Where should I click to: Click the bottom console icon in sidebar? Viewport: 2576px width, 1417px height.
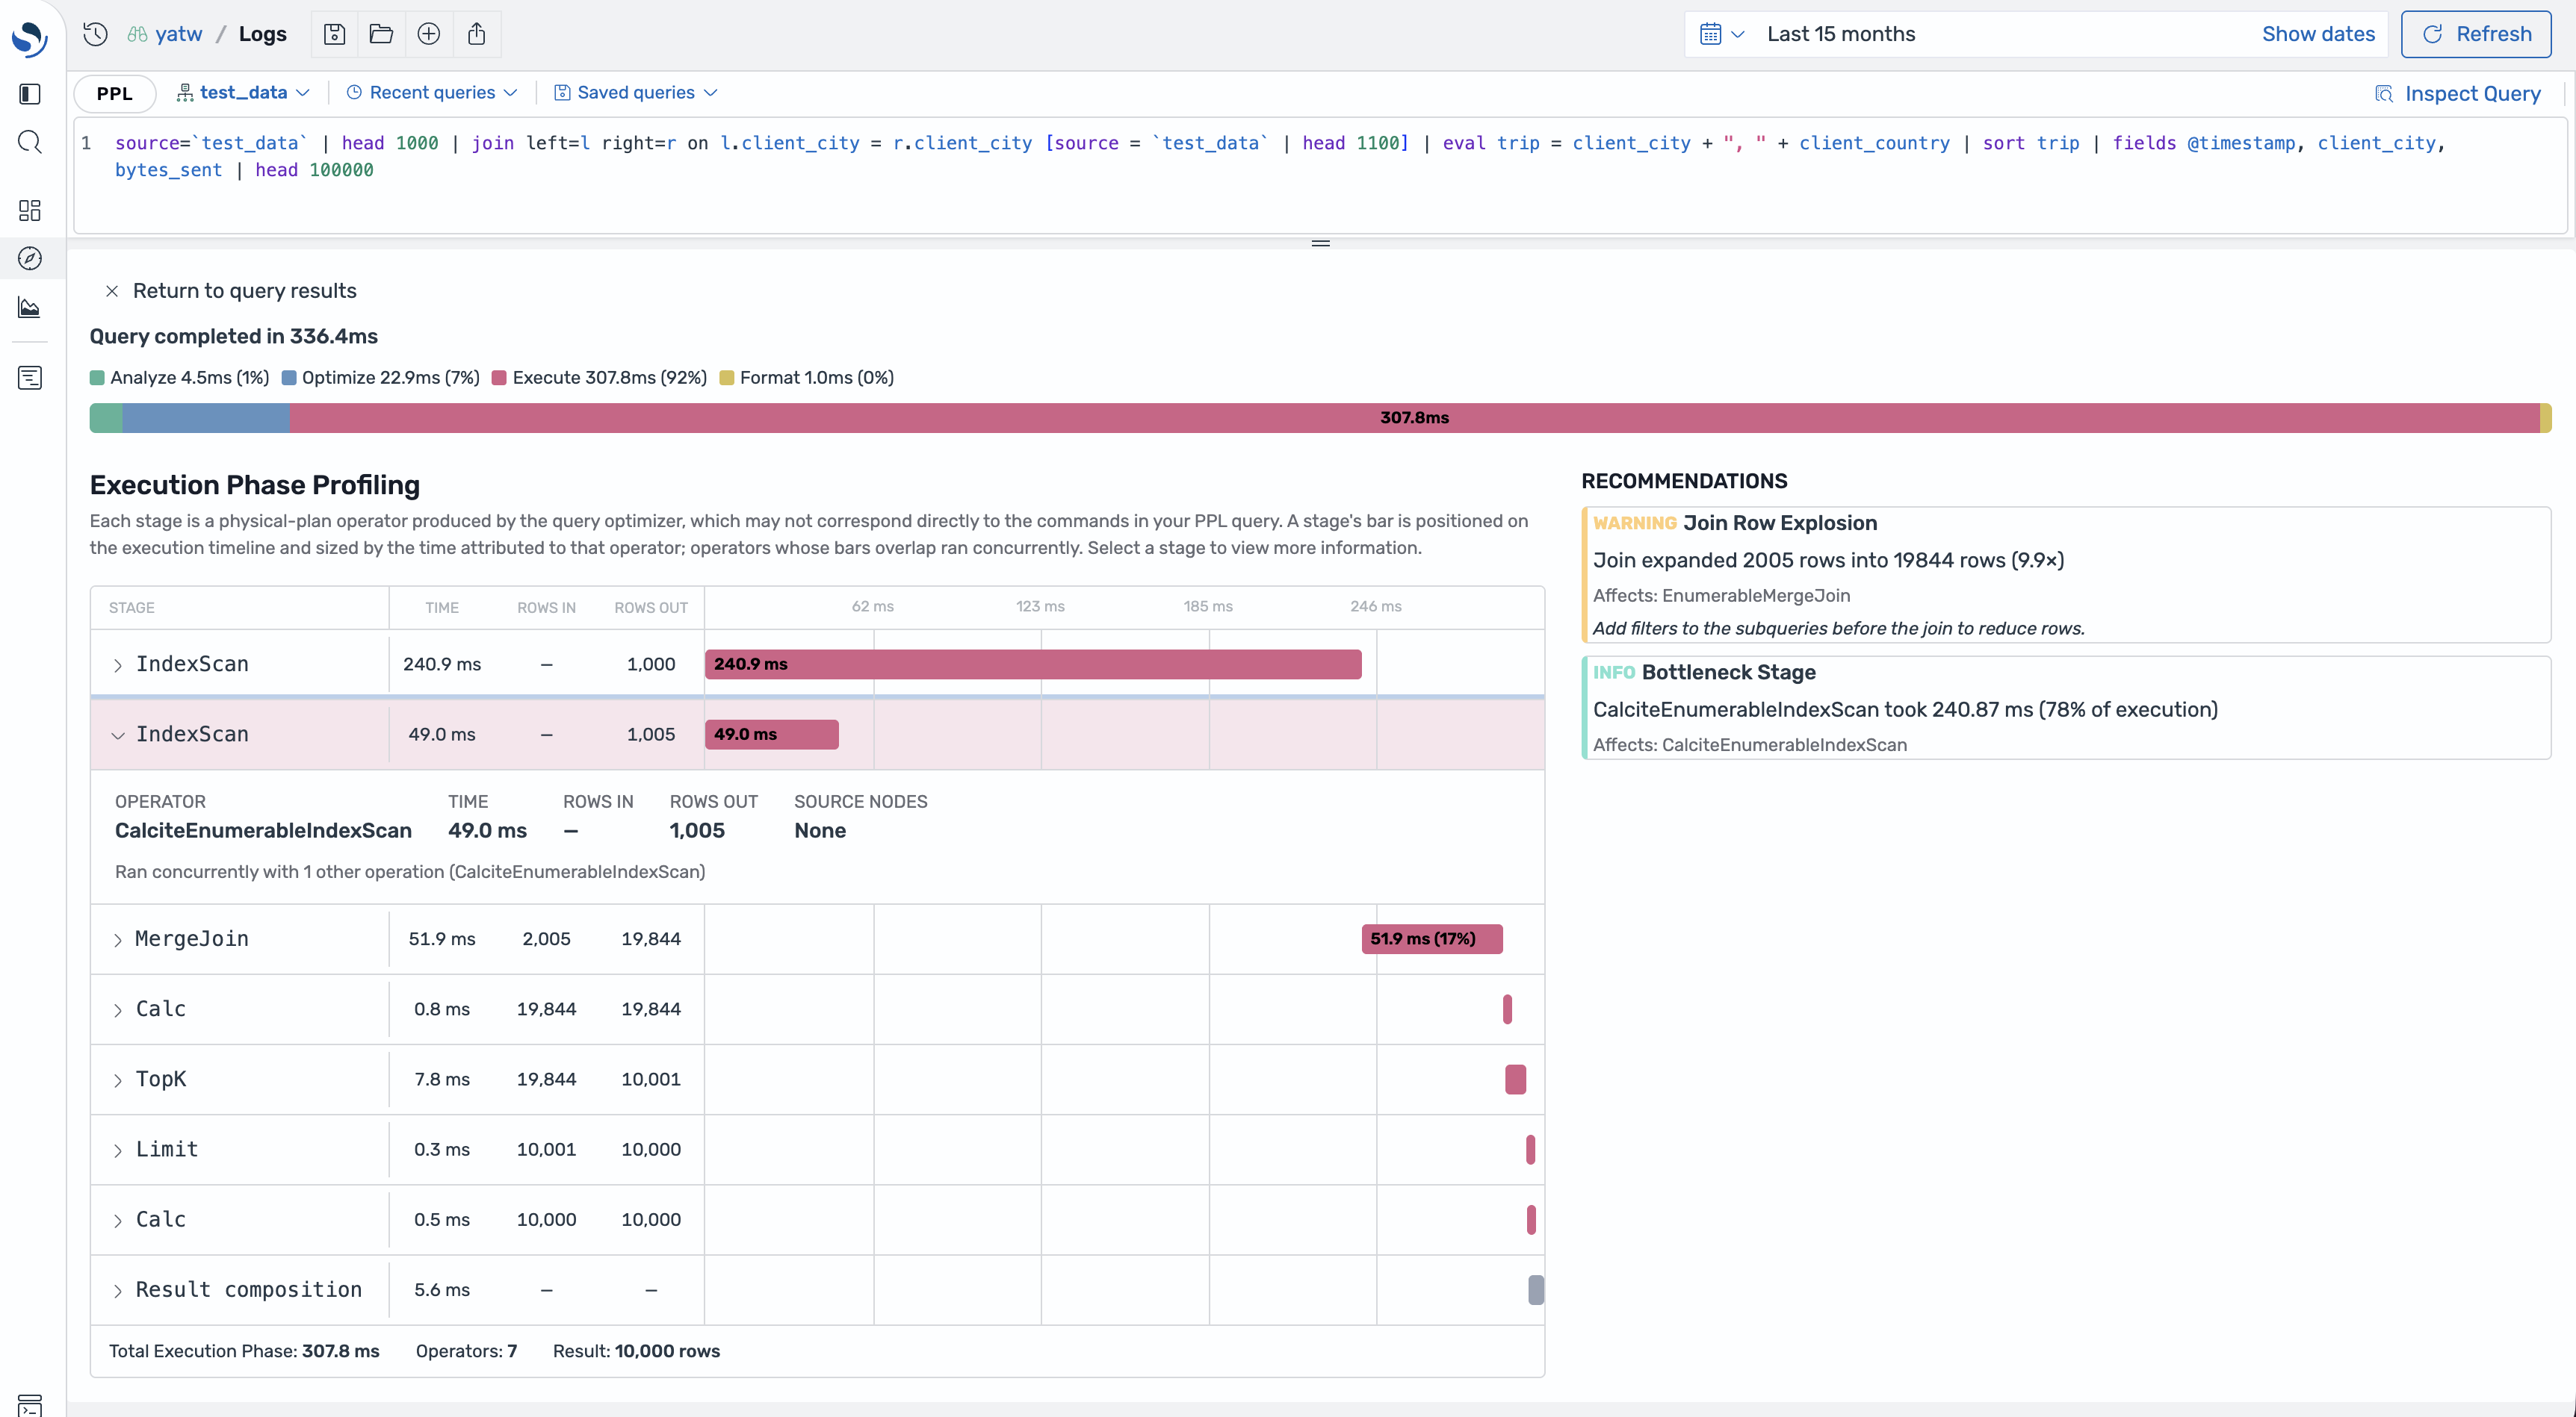[30, 1405]
